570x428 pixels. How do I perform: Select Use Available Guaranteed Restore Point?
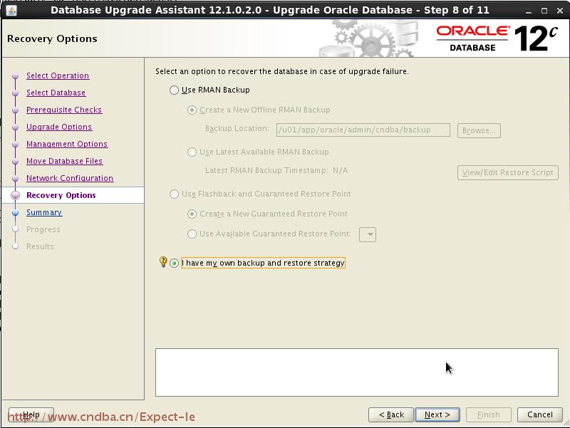(192, 234)
